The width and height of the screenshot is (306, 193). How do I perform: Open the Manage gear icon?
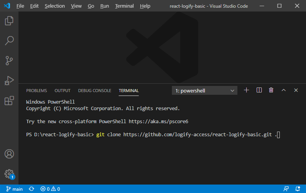click(9, 173)
